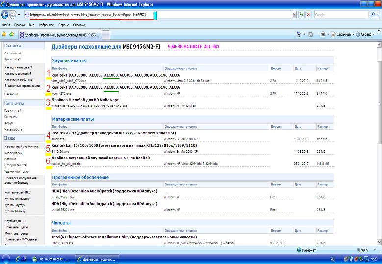Open Вакансии sidebar link
Viewport: 382px width, 264px height.
(x=11, y=94)
